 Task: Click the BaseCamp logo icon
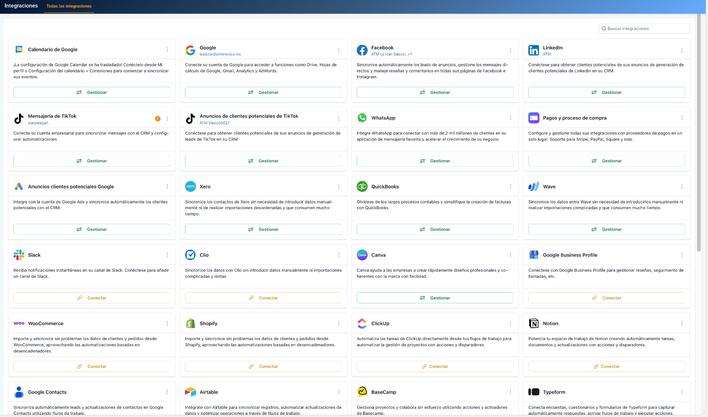click(x=362, y=392)
